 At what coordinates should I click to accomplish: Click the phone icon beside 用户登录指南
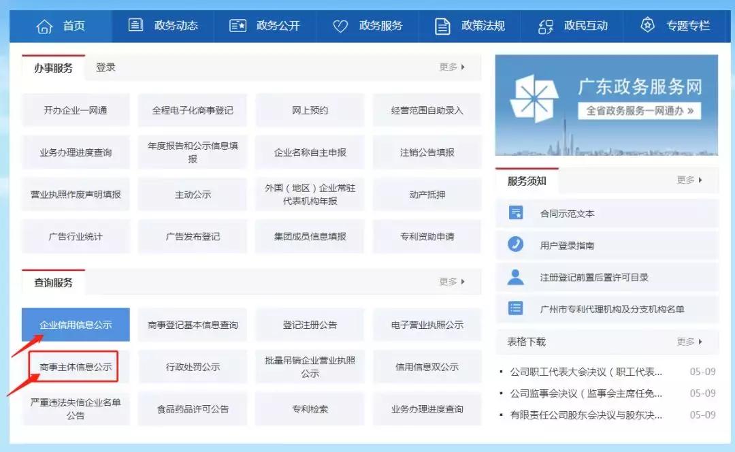tap(514, 244)
